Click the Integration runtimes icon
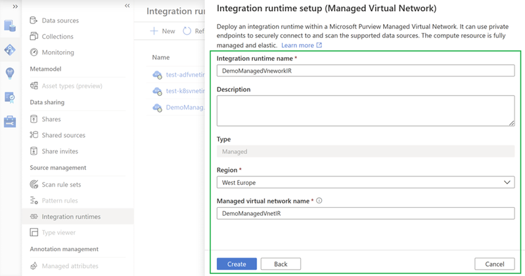Screen dimensions: 525x276 click(x=34, y=216)
